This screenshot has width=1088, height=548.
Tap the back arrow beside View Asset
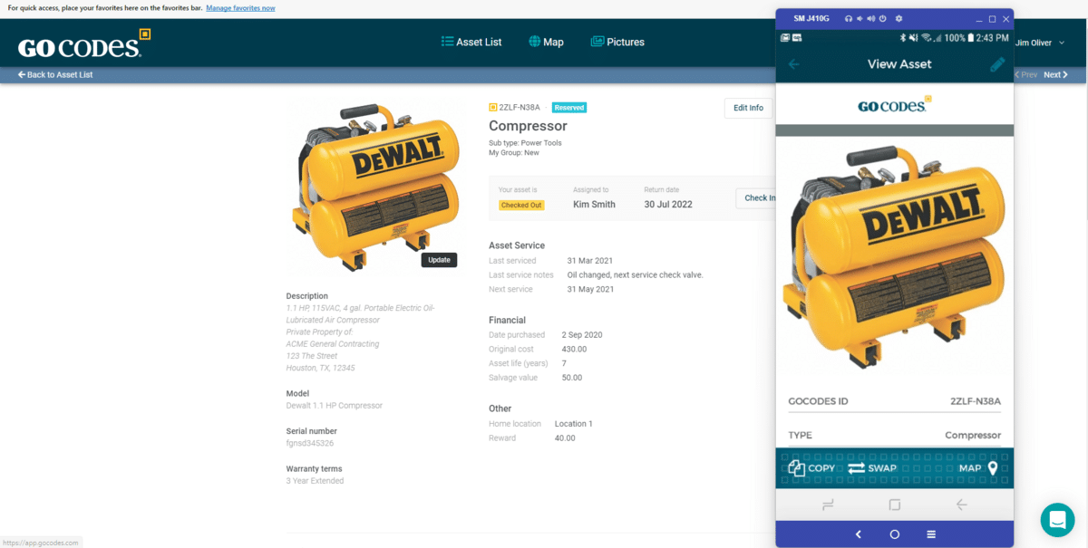[x=794, y=64]
